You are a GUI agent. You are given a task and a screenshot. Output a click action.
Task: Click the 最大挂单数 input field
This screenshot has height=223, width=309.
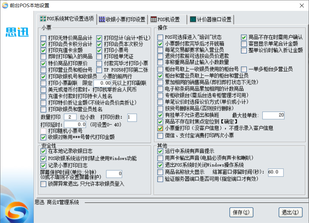273,115
